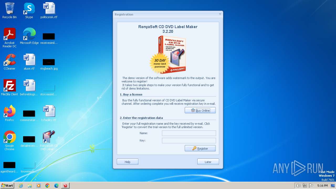
Task: Click the Register button
Action: coord(200,149)
